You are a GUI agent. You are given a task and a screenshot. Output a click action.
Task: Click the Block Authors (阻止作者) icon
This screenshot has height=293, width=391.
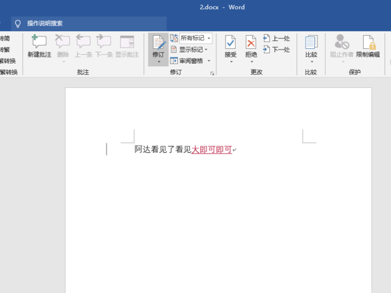point(342,42)
